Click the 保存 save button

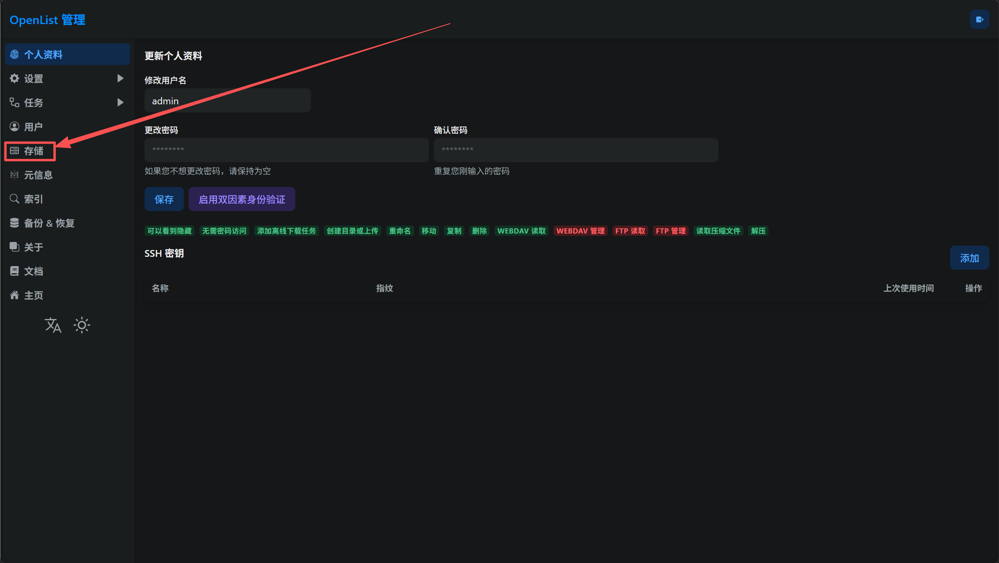(164, 199)
